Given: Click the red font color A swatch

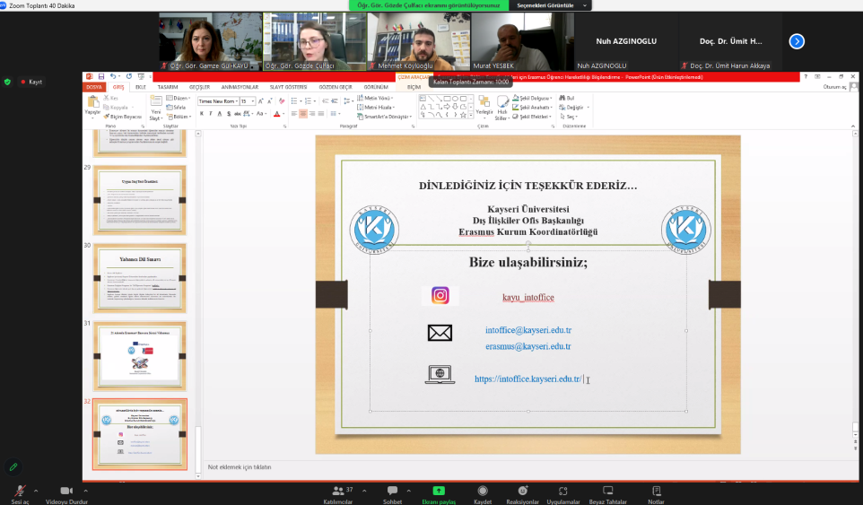Looking at the screenshot, I should pos(277,114).
